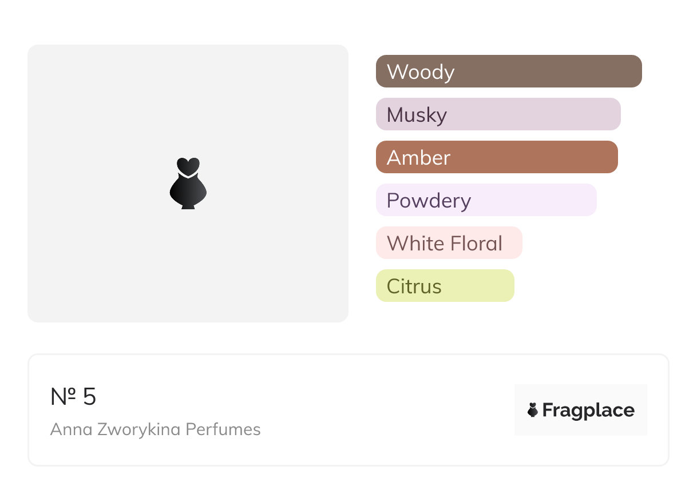The height and width of the screenshot is (494, 697).
Task: Click the small Fragplace bottle logo icon
Action: 533,410
